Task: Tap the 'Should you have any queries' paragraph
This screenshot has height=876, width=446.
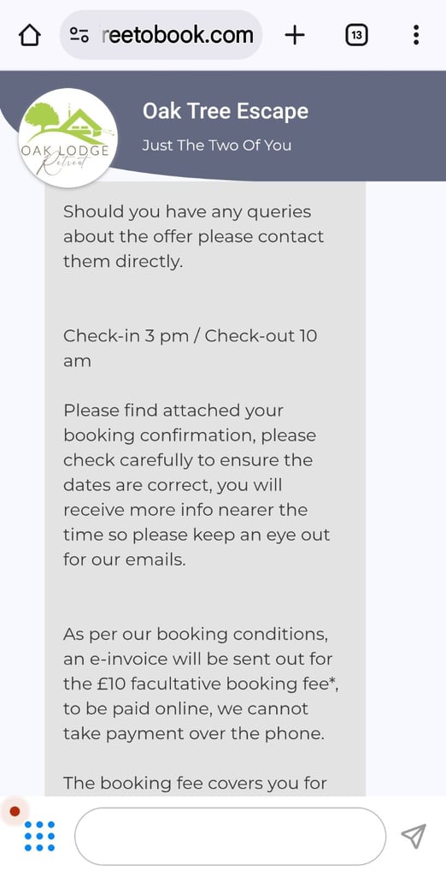Action: point(194,236)
